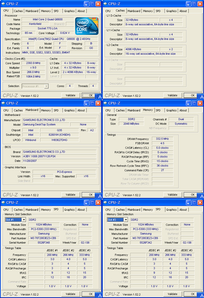Click the Intel Core 2 Quad logo
204x298 pixels.
[x=87, y=26]
